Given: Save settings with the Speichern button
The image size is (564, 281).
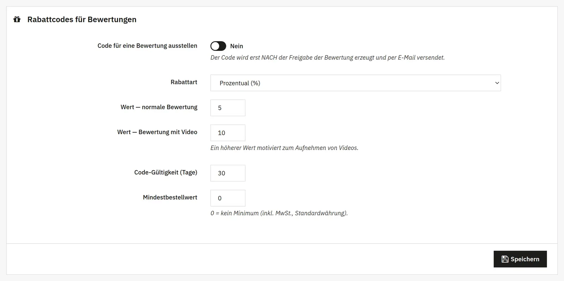Looking at the screenshot, I should 520,259.
